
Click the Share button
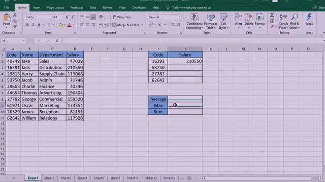pyautogui.click(x=319, y=8)
